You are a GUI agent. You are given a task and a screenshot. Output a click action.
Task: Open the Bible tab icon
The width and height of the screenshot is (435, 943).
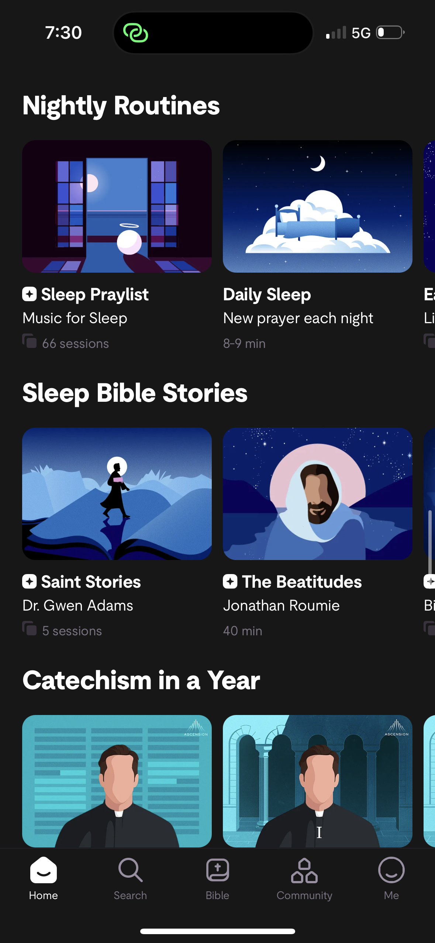[x=217, y=870]
